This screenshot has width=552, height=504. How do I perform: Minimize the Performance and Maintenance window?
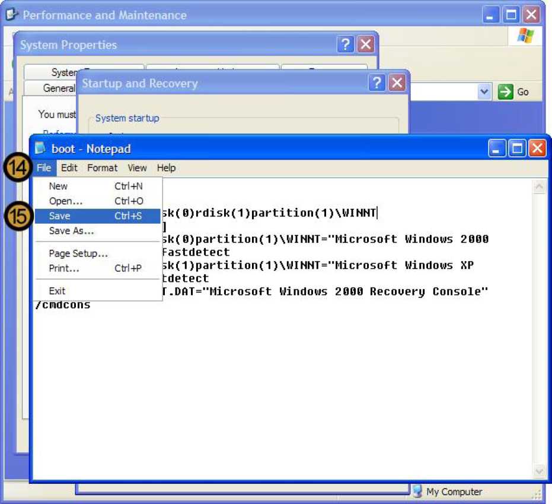pos(490,15)
